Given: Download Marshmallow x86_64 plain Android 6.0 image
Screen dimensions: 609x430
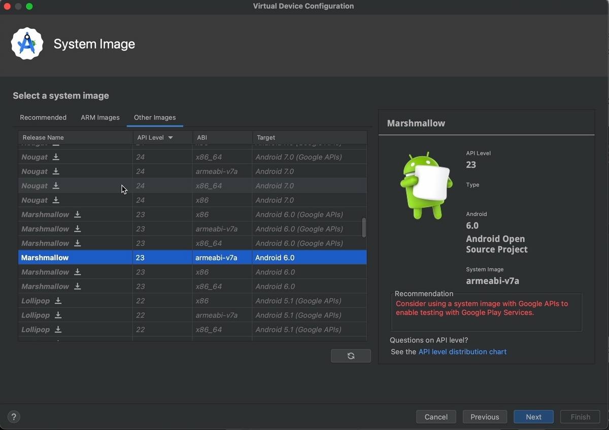Looking at the screenshot, I should [x=77, y=286].
